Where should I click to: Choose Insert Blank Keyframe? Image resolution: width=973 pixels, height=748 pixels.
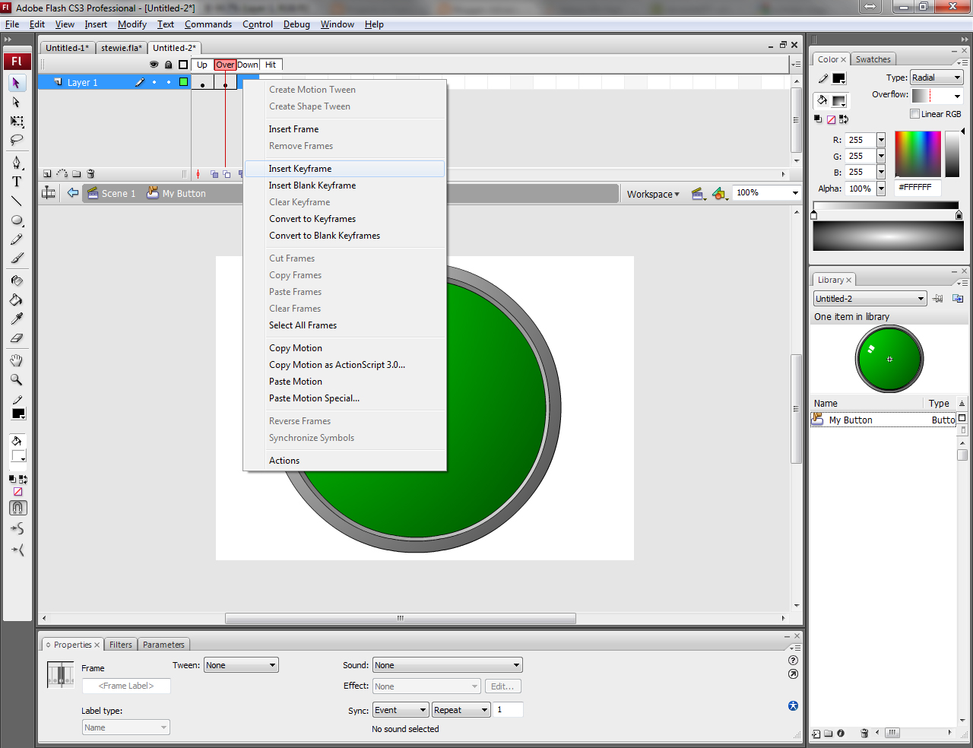[344, 185]
